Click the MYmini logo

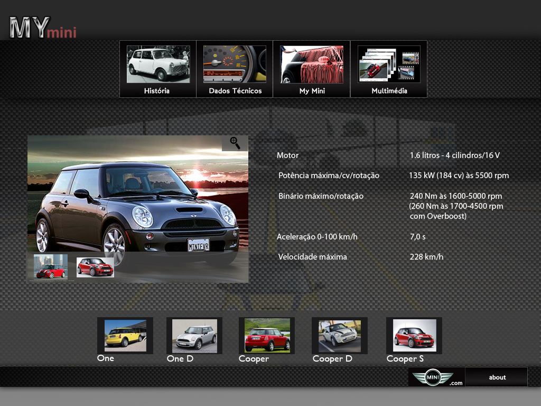[43, 28]
